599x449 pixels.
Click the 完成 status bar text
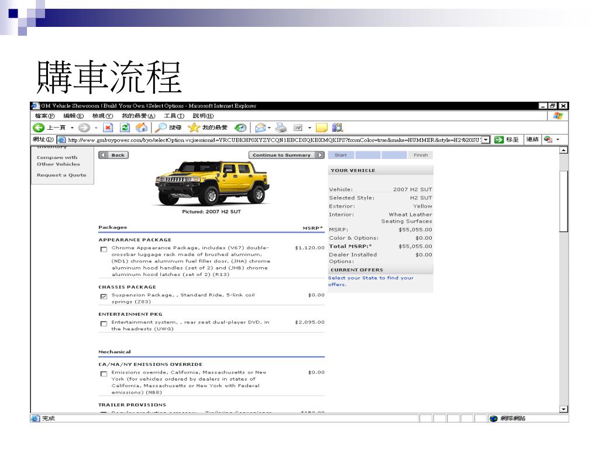pyautogui.click(x=49, y=419)
